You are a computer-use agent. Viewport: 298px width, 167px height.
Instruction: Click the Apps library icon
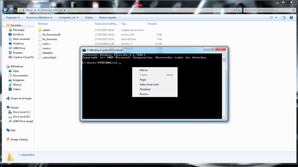(x=10, y=71)
